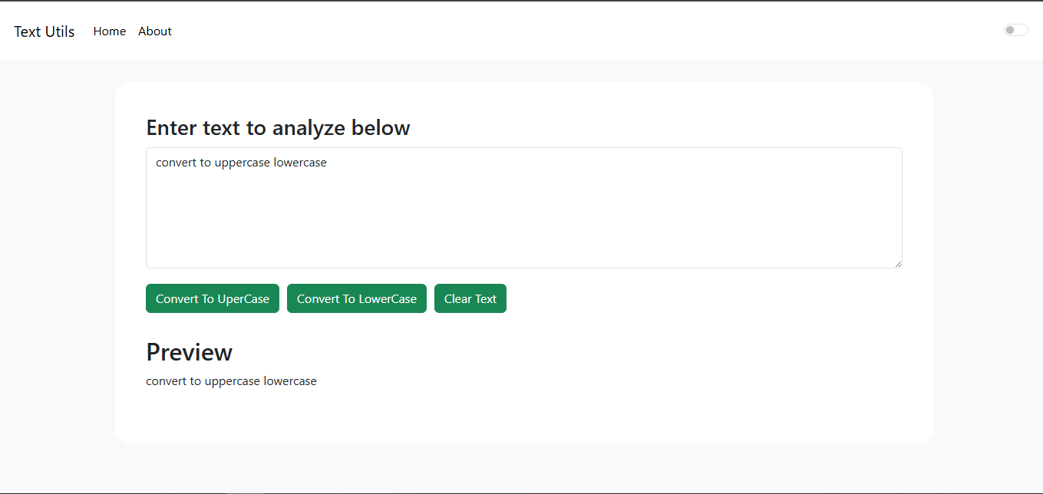The height and width of the screenshot is (494, 1043).
Task: Click the preview output text line
Action: 231,381
